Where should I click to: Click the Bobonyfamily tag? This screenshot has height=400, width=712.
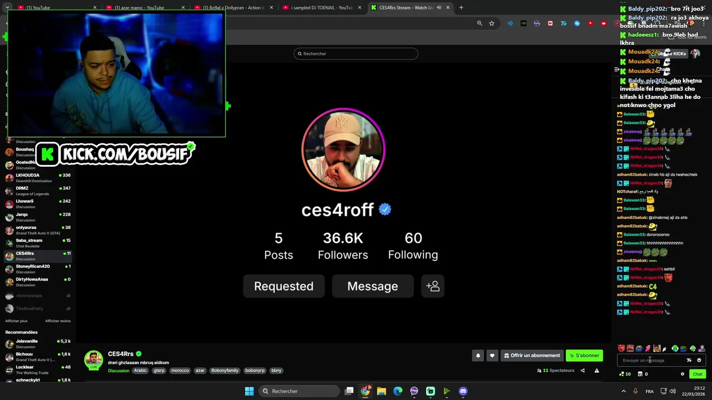point(225,371)
